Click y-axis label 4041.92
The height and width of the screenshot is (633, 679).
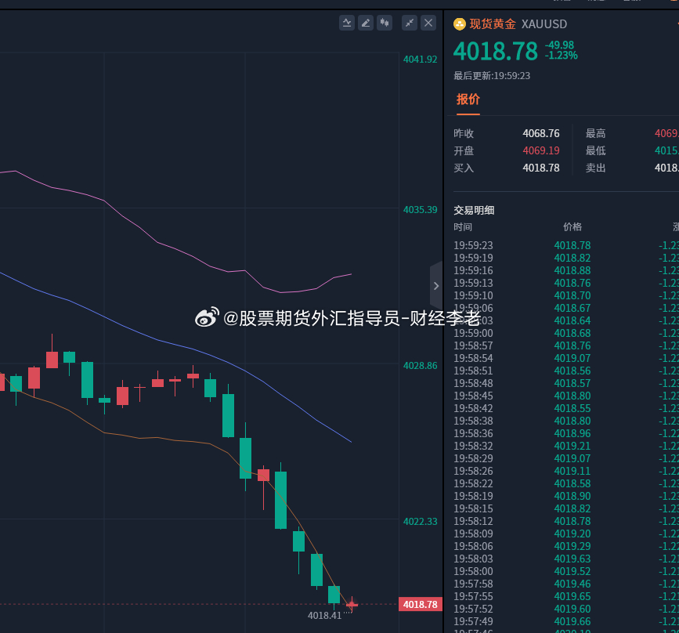[x=420, y=60]
